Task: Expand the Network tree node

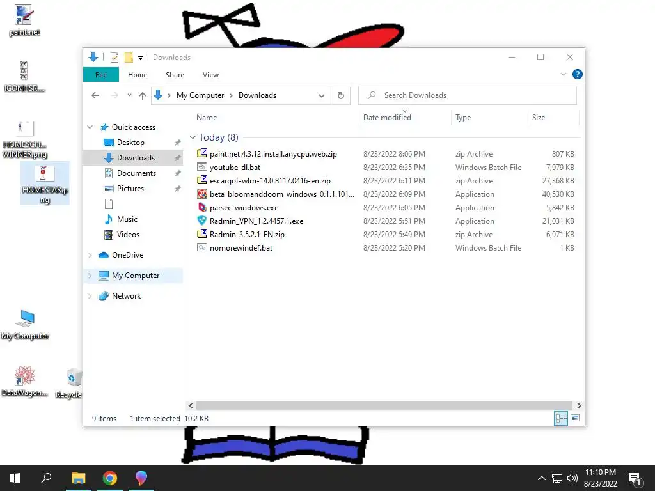Action: coord(90,296)
